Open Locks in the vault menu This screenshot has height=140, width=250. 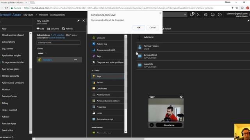point(107,113)
